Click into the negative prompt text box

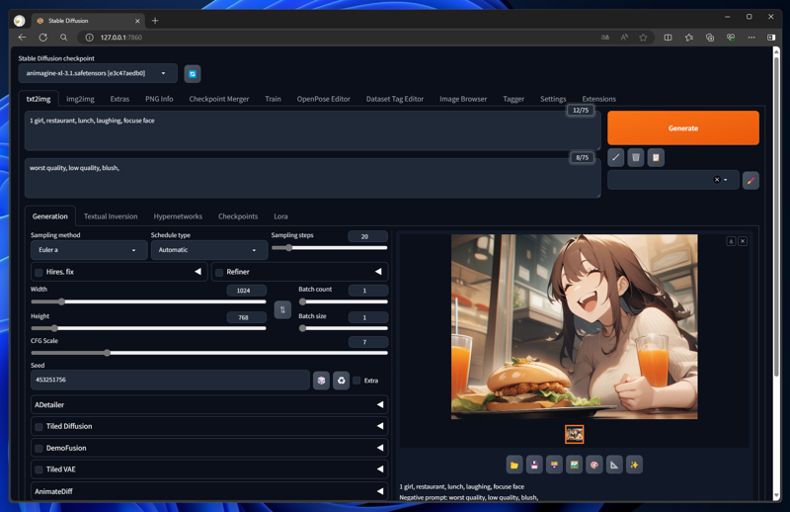pyautogui.click(x=312, y=178)
